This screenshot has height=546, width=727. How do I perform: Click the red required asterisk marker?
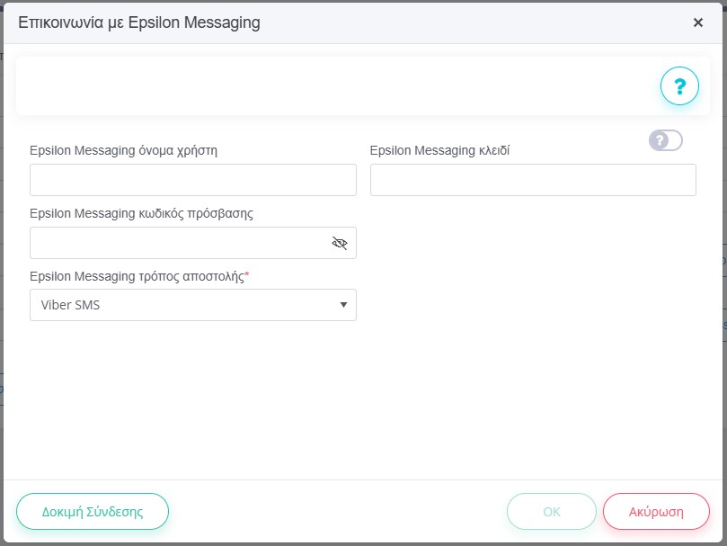click(247, 275)
